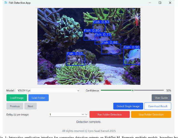Close the Fish Detection App window
This screenshot has width=178, height=138.
pyautogui.click(x=170, y=3)
